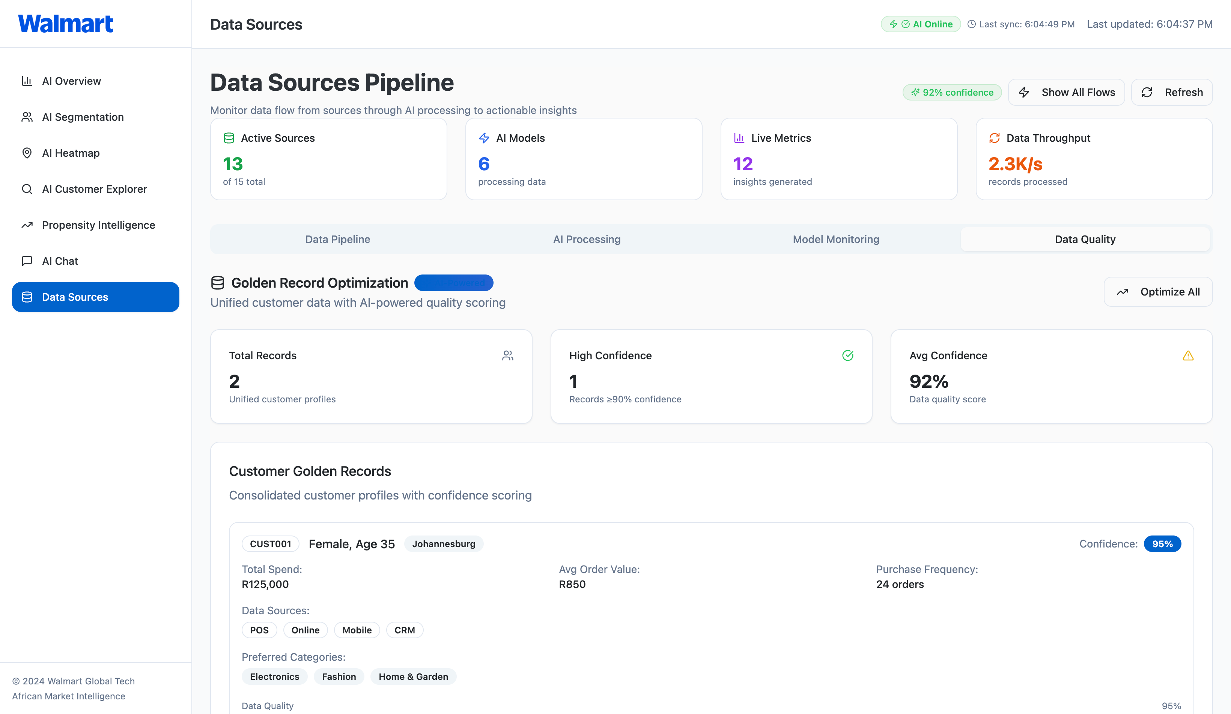Switch to the AI Processing tab
The image size is (1231, 714).
click(x=587, y=239)
